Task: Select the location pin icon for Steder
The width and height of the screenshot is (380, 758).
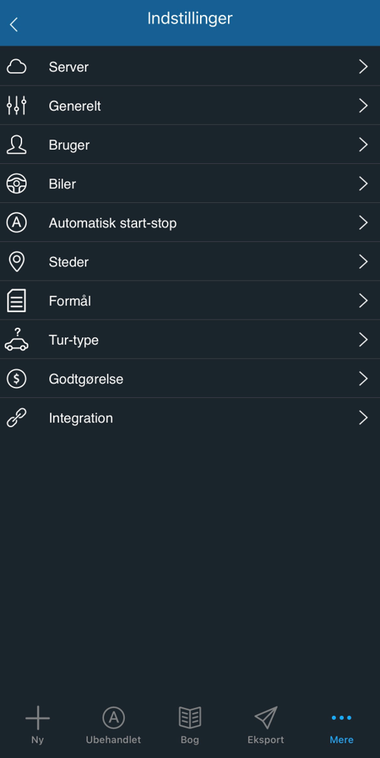Action: pos(16,261)
